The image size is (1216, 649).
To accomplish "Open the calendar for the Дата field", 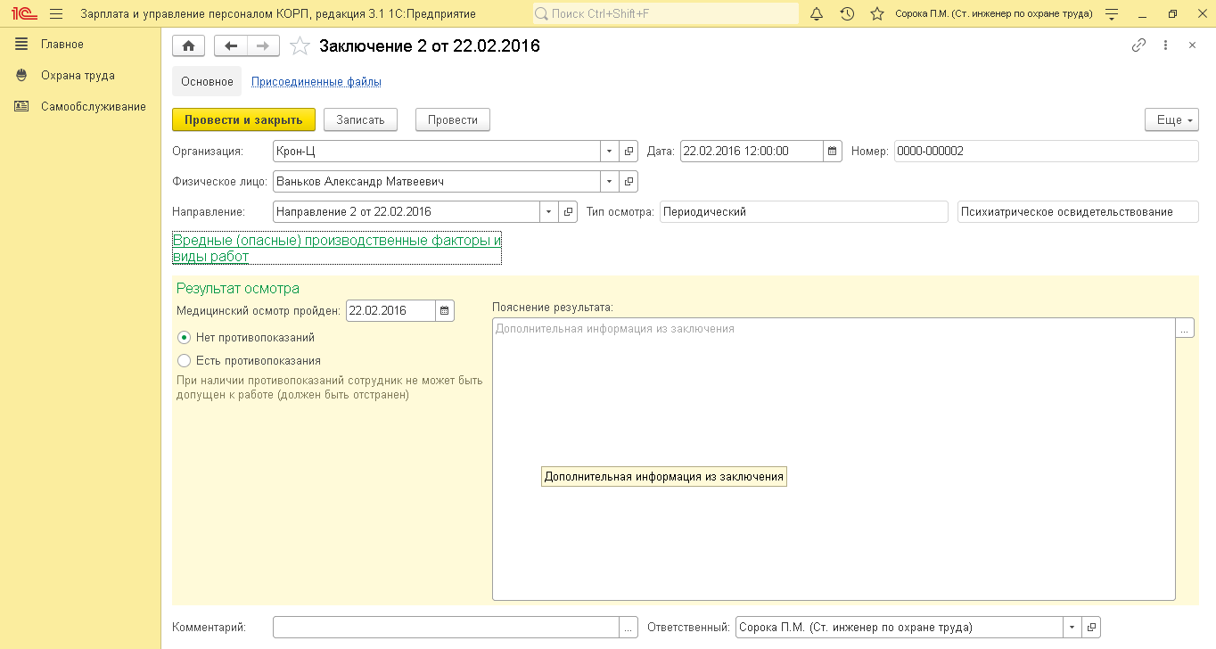I will click(x=833, y=152).
